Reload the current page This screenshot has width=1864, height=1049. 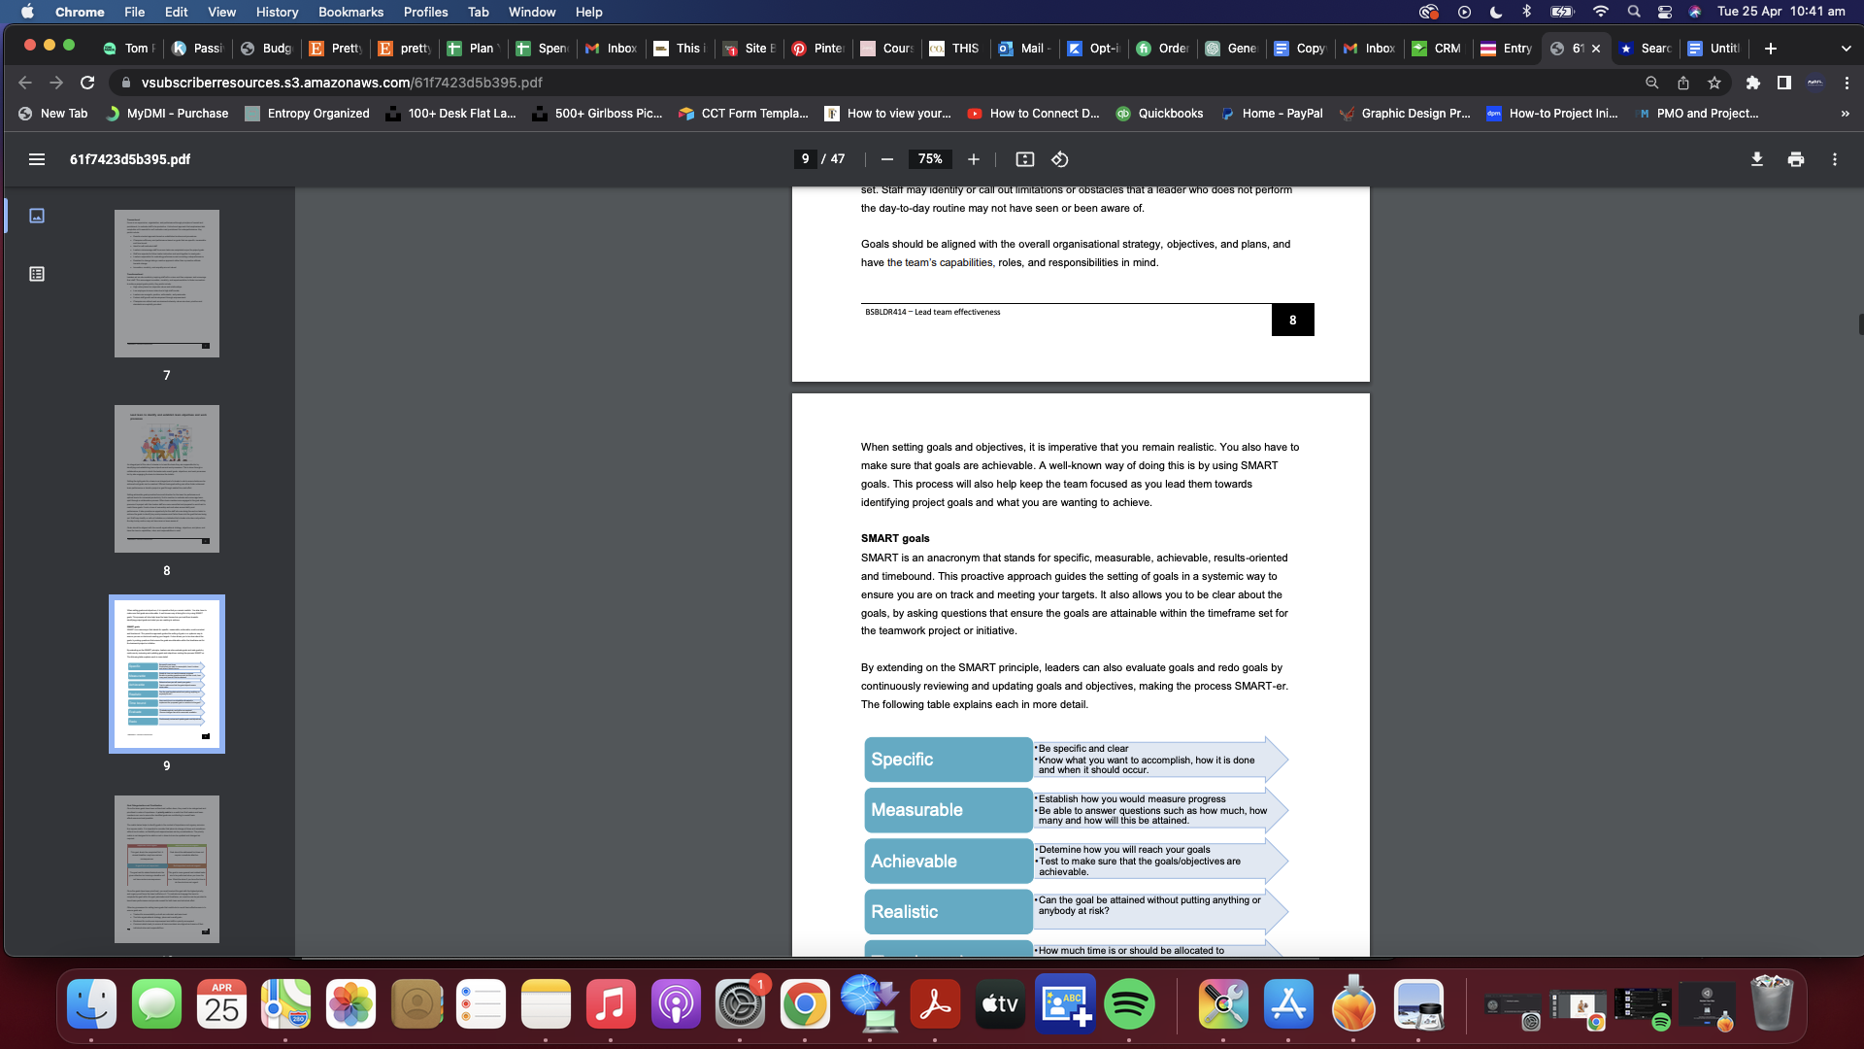click(x=87, y=83)
